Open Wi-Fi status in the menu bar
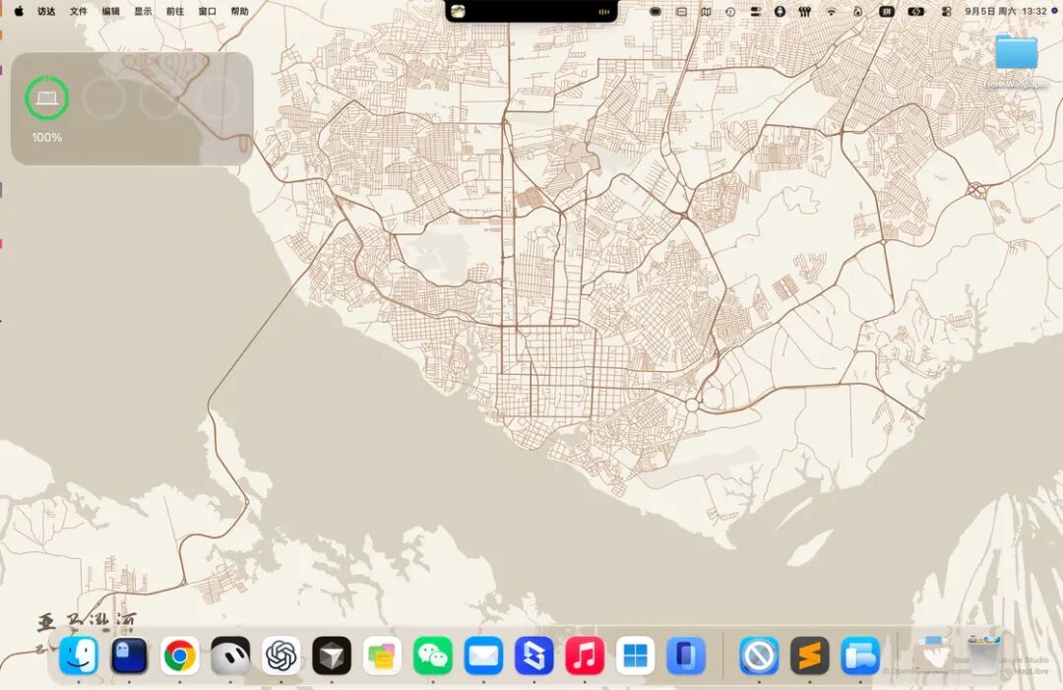1063x690 pixels. coord(831,12)
